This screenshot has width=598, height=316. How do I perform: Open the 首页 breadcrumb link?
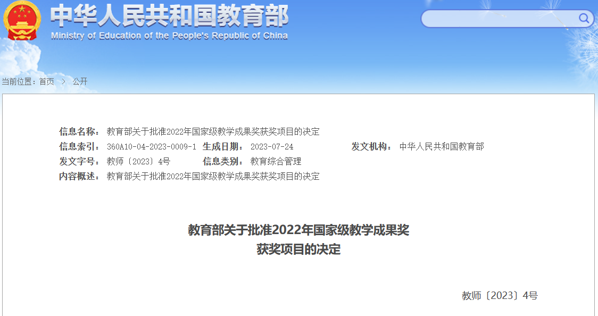click(x=47, y=81)
